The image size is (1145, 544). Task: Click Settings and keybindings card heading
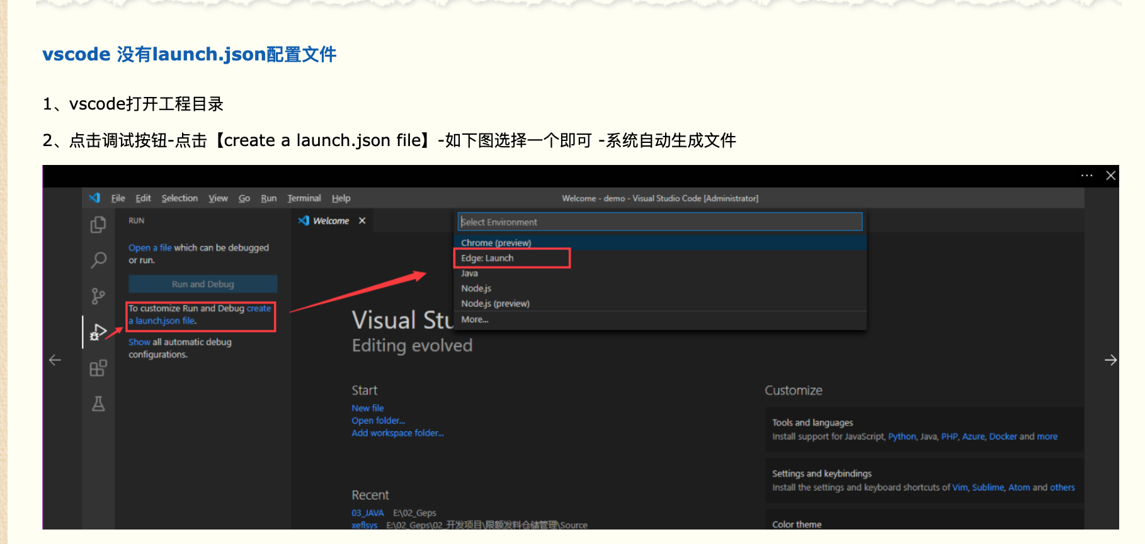pos(822,473)
